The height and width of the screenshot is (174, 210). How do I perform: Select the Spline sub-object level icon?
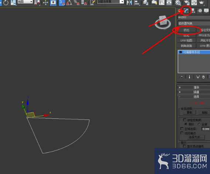coord(202,103)
